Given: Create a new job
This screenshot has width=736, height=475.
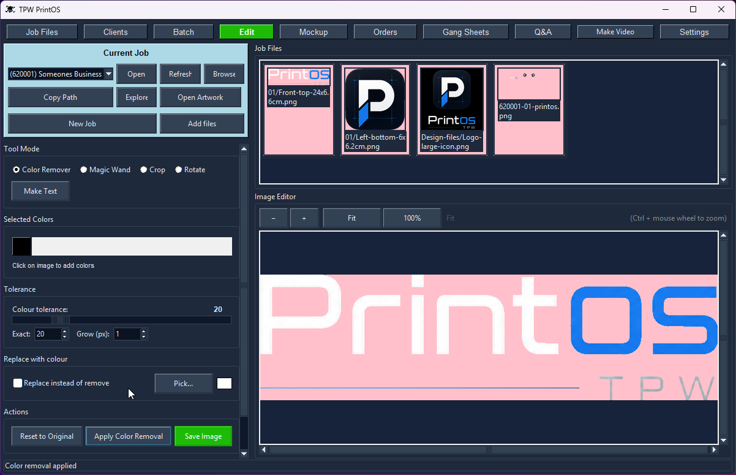Looking at the screenshot, I should (83, 124).
